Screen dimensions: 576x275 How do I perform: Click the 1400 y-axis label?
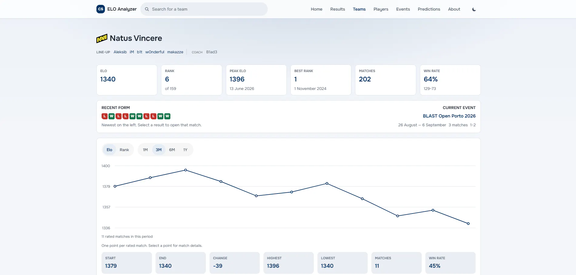pos(106,166)
